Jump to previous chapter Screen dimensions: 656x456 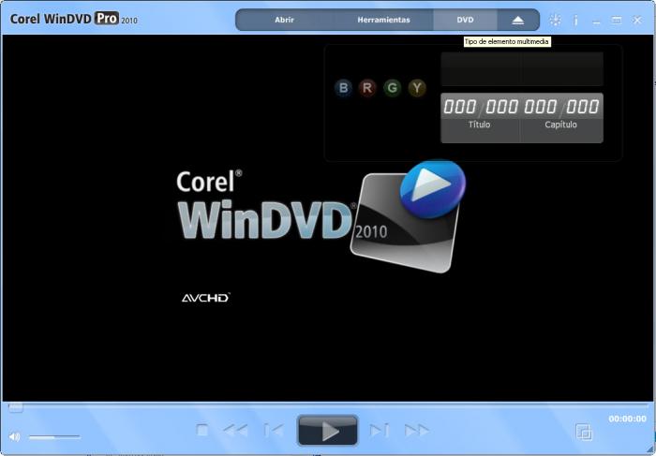(274, 430)
